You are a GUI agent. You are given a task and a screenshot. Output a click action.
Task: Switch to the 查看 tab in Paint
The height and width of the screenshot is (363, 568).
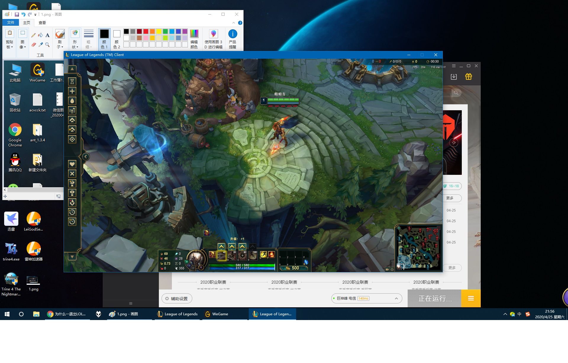click(42, 23)
